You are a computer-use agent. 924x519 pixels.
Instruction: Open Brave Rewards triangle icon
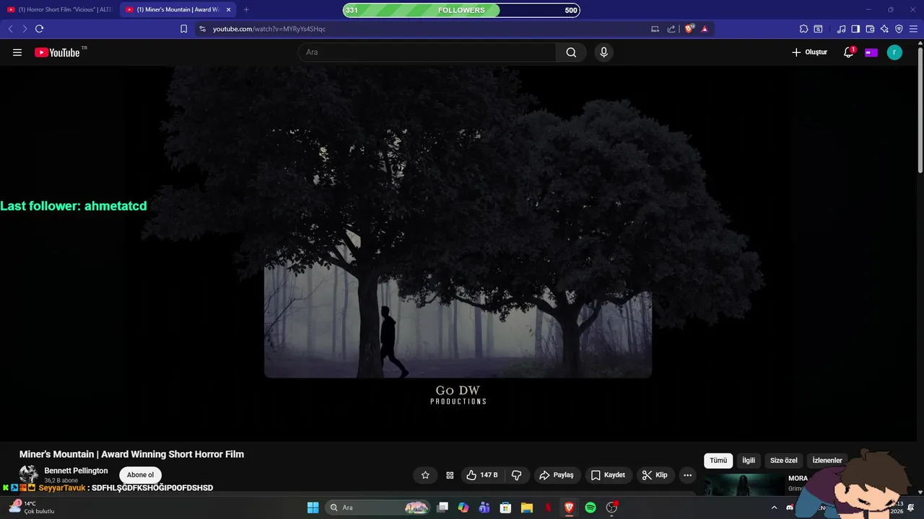705,29
